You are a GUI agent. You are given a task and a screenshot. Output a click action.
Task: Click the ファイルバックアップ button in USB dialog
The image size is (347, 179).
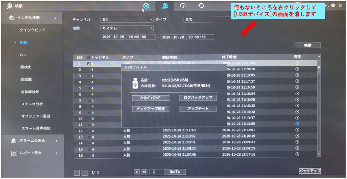tap(151, 98)
